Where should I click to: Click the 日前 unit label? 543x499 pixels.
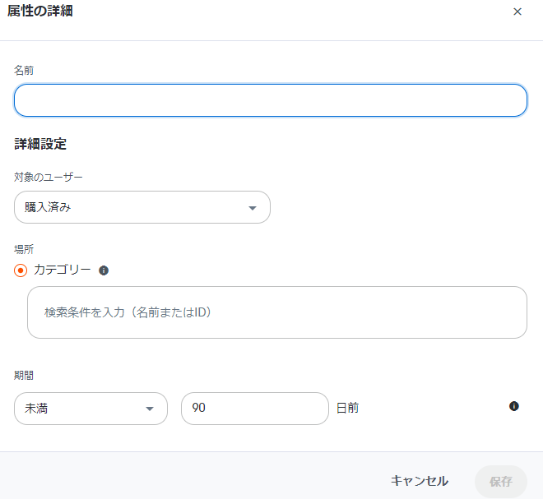tap(347, 409)
